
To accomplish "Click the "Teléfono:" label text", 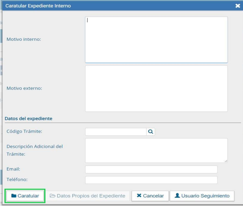I will click(x=17, y=179).
